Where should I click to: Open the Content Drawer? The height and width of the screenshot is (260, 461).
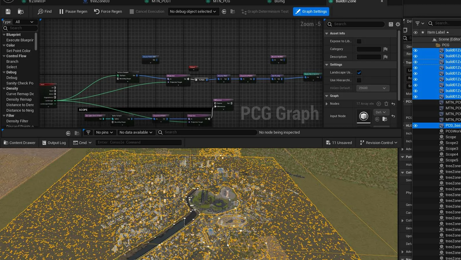(x=19, y=143)
